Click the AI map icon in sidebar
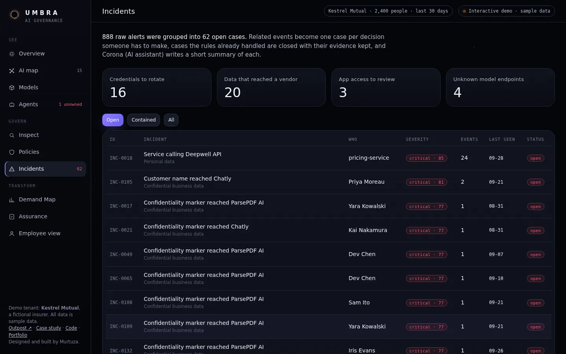Image resolution: width=566 pixels, height=354 pixels. (x=12, y=71)
